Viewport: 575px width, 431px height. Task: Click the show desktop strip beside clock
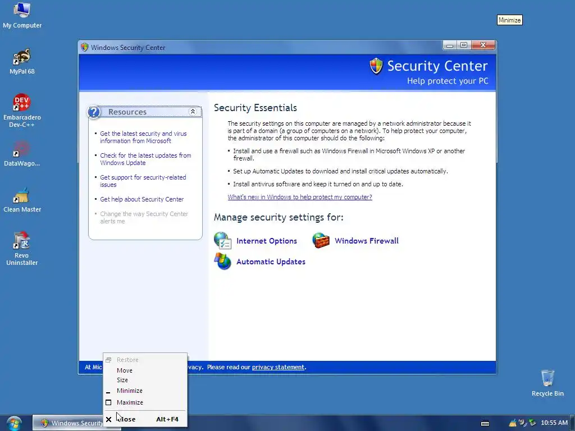[x=572, y=423]
